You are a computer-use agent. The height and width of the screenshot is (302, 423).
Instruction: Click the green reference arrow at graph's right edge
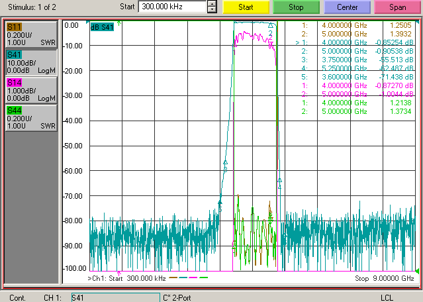pos(417,270)
